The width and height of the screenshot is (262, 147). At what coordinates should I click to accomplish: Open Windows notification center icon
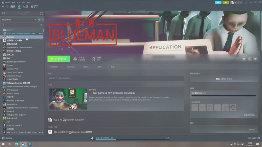(257, 144)
